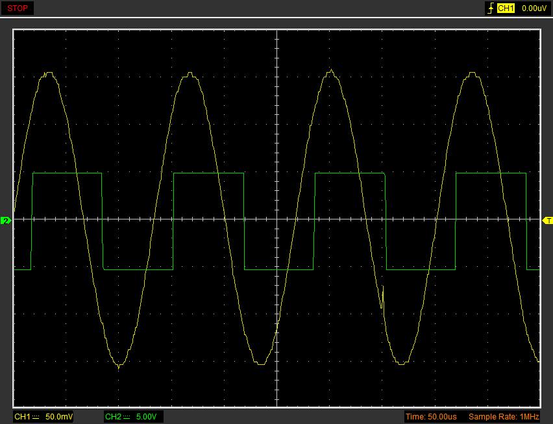Click the CH1 coupling symbol beside CH1 label
The width and height of the screenshot is (553, 424).
click(x=36, y=416)
